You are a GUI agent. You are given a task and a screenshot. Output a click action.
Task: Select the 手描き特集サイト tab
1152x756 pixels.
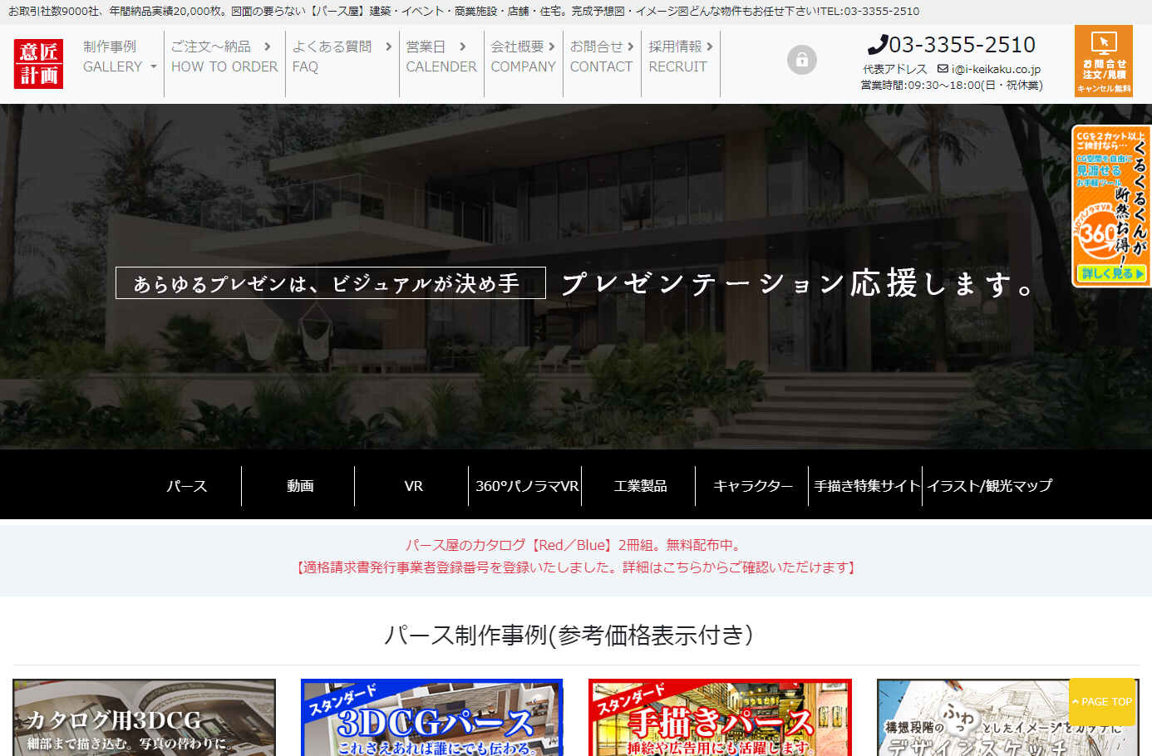coord(867,486)
